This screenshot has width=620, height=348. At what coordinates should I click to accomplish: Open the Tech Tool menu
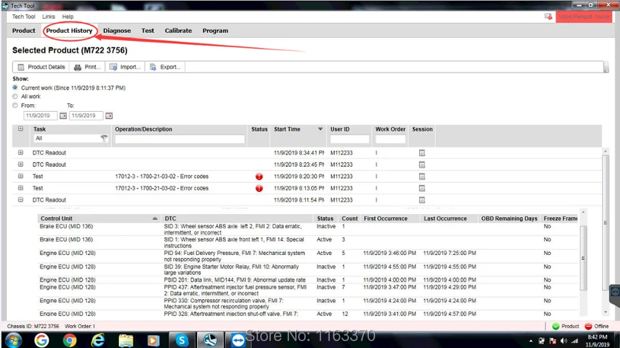24,17
